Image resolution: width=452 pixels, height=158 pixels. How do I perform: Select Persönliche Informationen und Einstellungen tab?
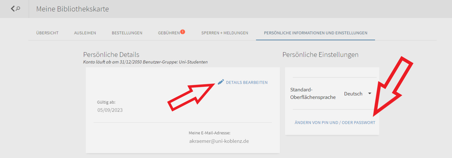(x=315, y=33)
